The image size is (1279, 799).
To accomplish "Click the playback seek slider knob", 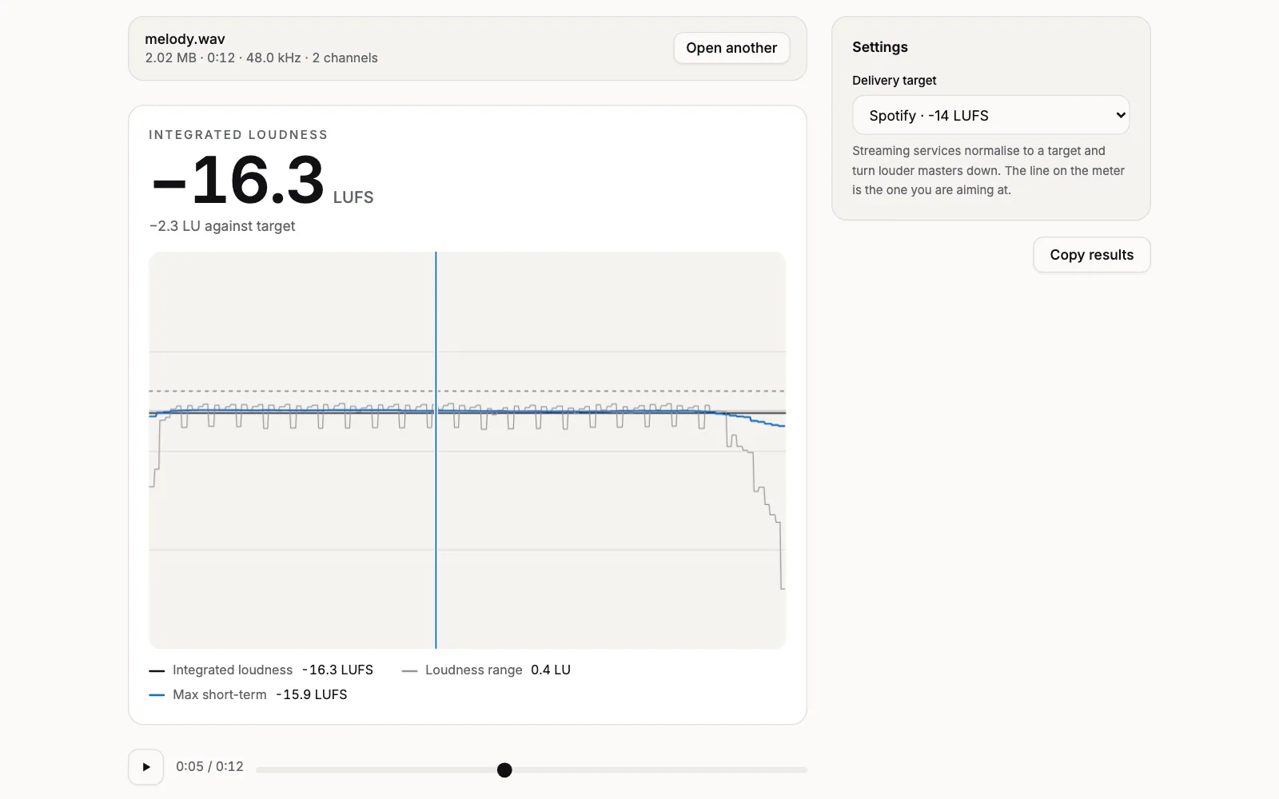I will pos(504,770).
